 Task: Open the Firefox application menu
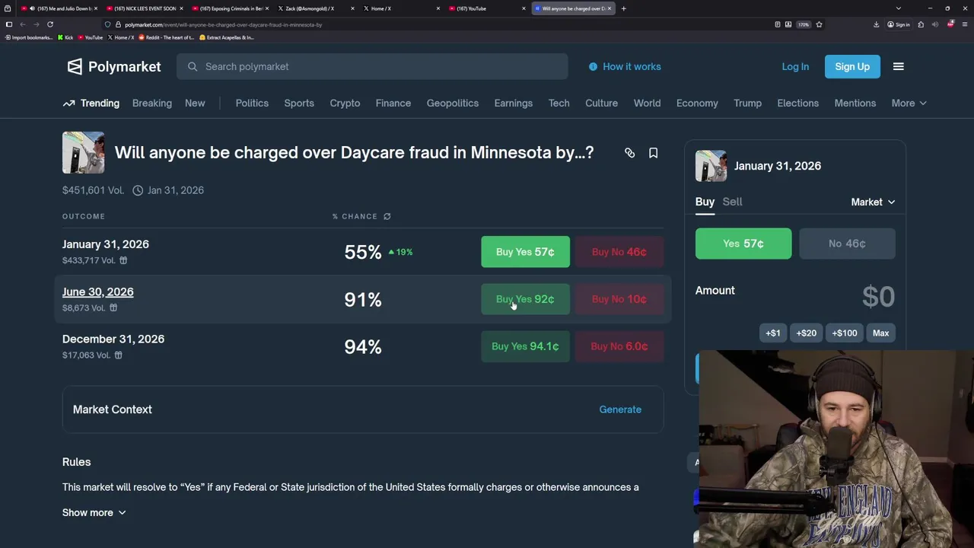964,24
